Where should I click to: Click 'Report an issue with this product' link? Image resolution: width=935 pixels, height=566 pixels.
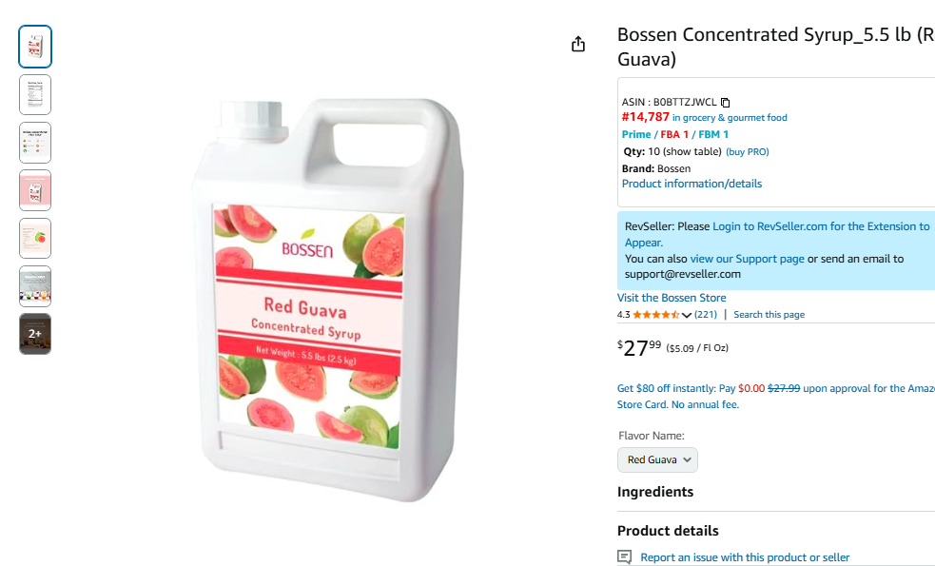pos(745,557)
